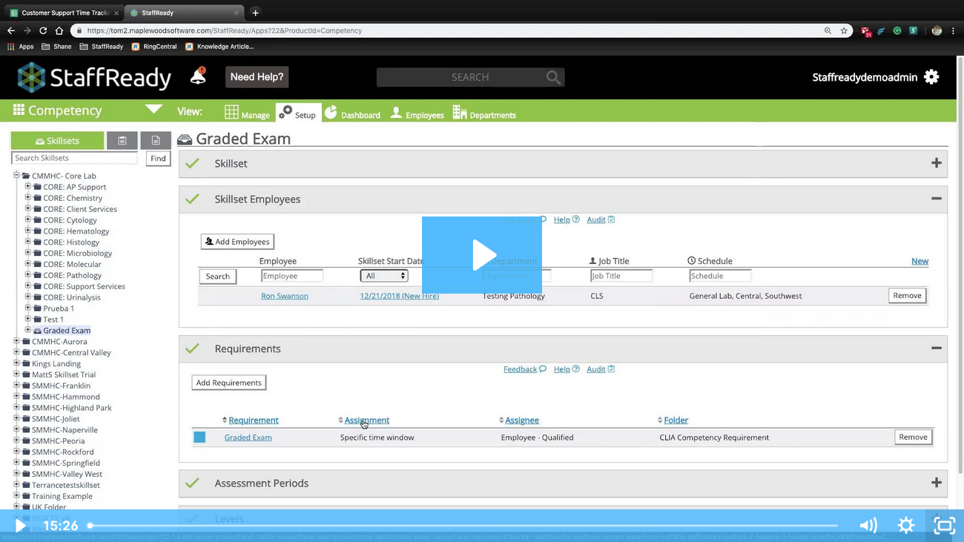Click the notification bell icon
The height and width of the screenshot is (542, 964).
pos(198,76)
